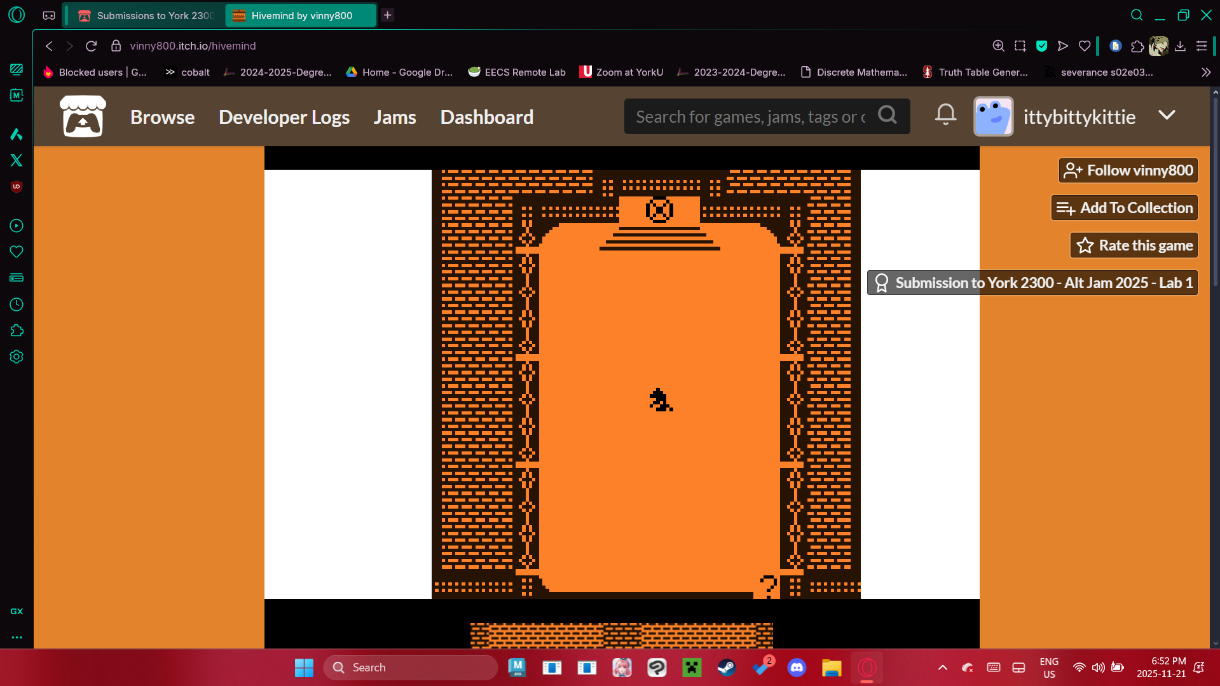Open the sidebar player icon
1220x686 pixels.
[17, 226]
